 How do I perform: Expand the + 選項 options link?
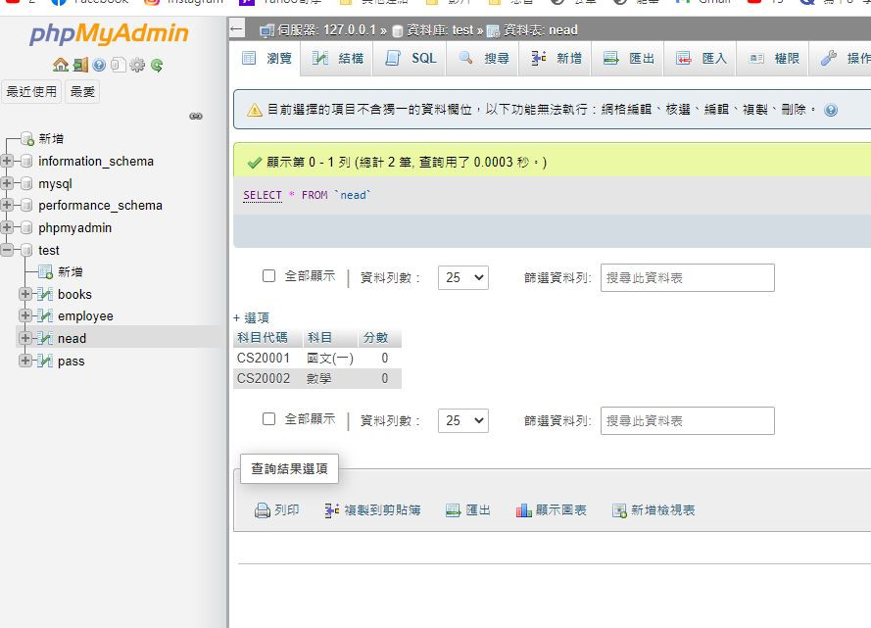(x=251, y=317)
